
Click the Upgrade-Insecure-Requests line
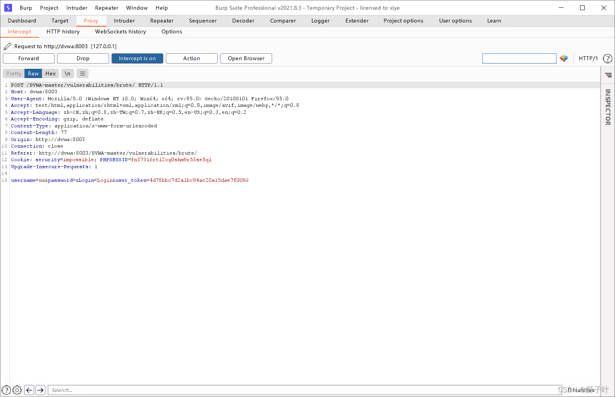[x=54, y=167]
